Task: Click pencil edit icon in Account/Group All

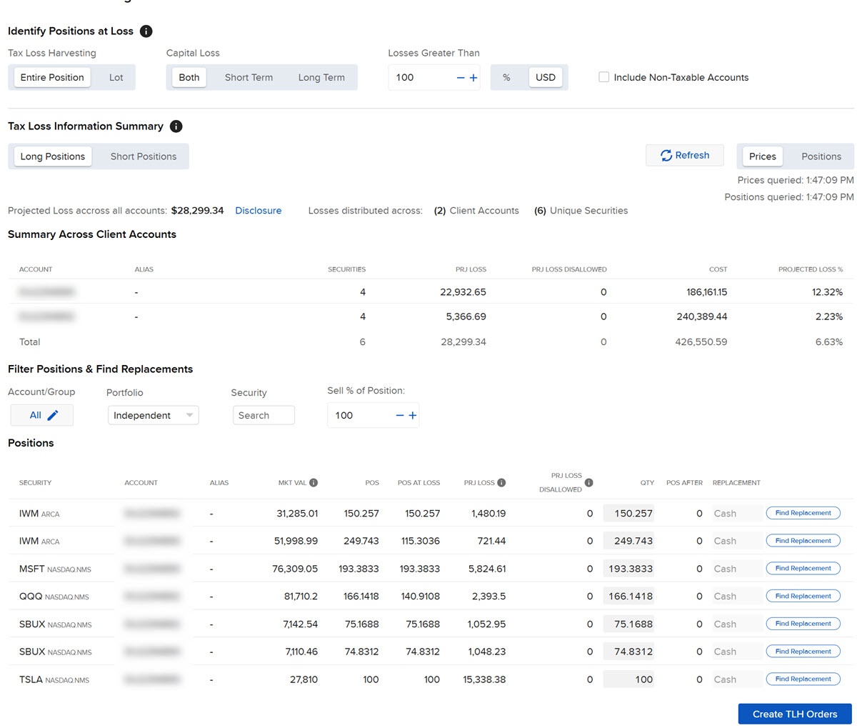Action: click(53, 415)
